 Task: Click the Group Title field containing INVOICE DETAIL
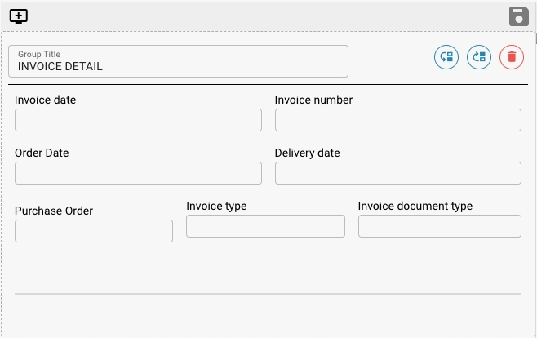(178, 61)
